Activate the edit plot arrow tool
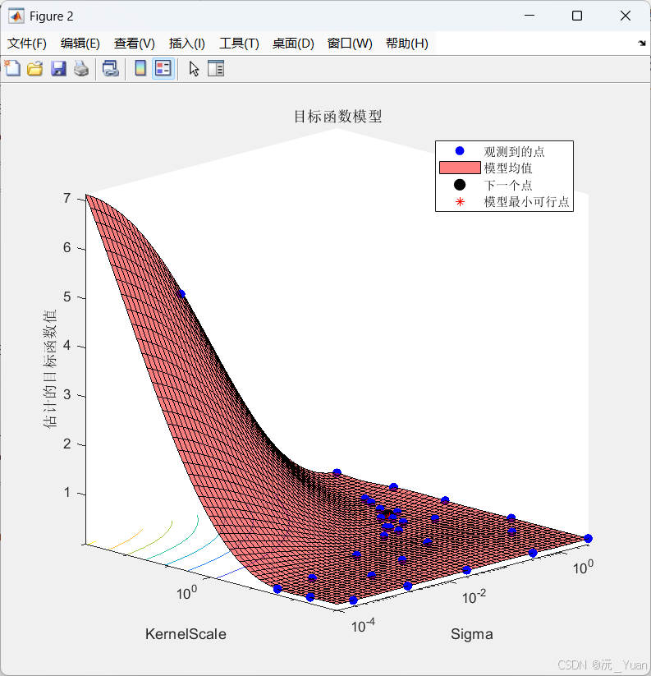This screenshot has width=651, height=676. click(194, 68)
